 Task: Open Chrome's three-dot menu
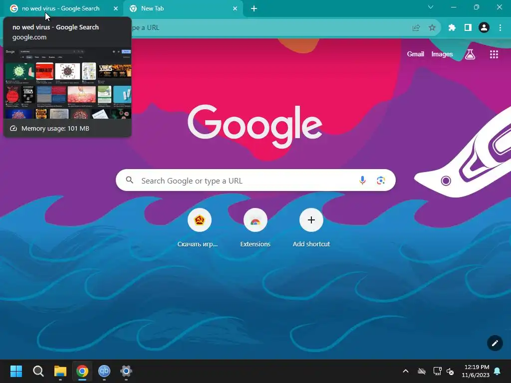(500, 28)
